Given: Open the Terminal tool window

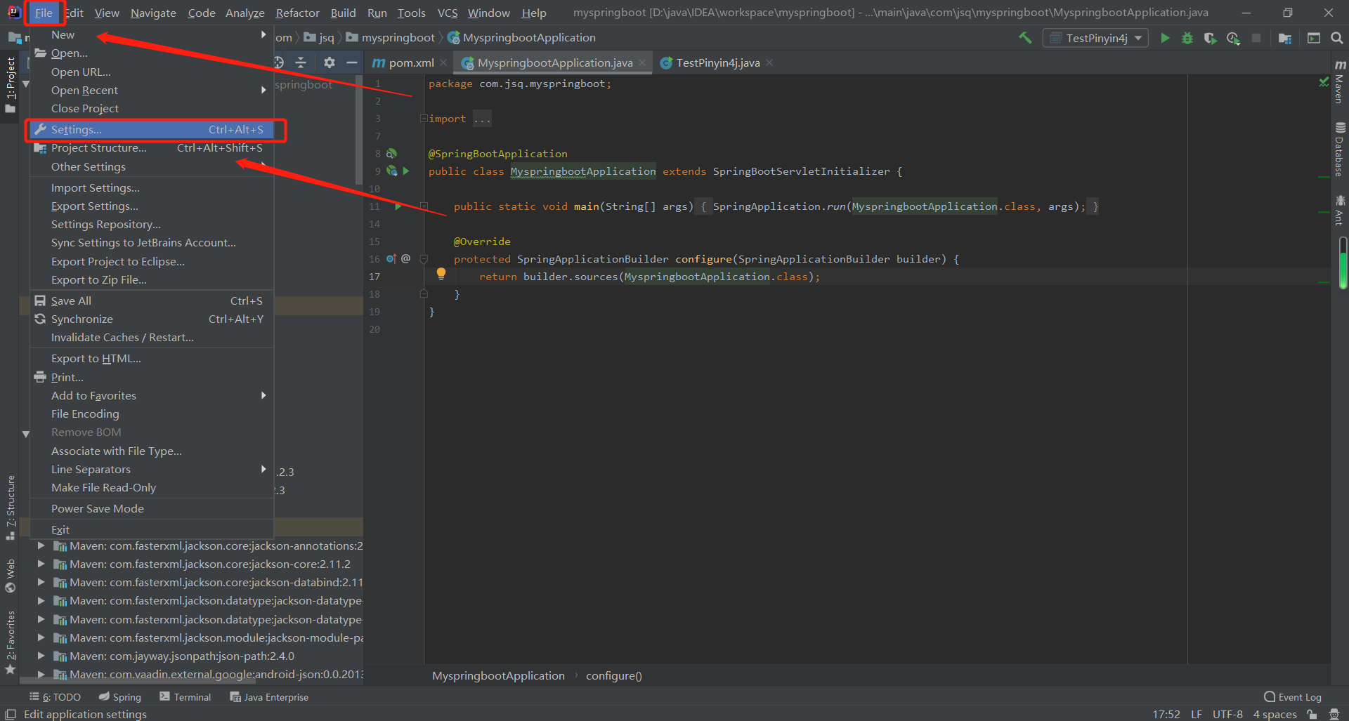Looking at the screenshot, I should pyautogui.click(x=185, y=697).
